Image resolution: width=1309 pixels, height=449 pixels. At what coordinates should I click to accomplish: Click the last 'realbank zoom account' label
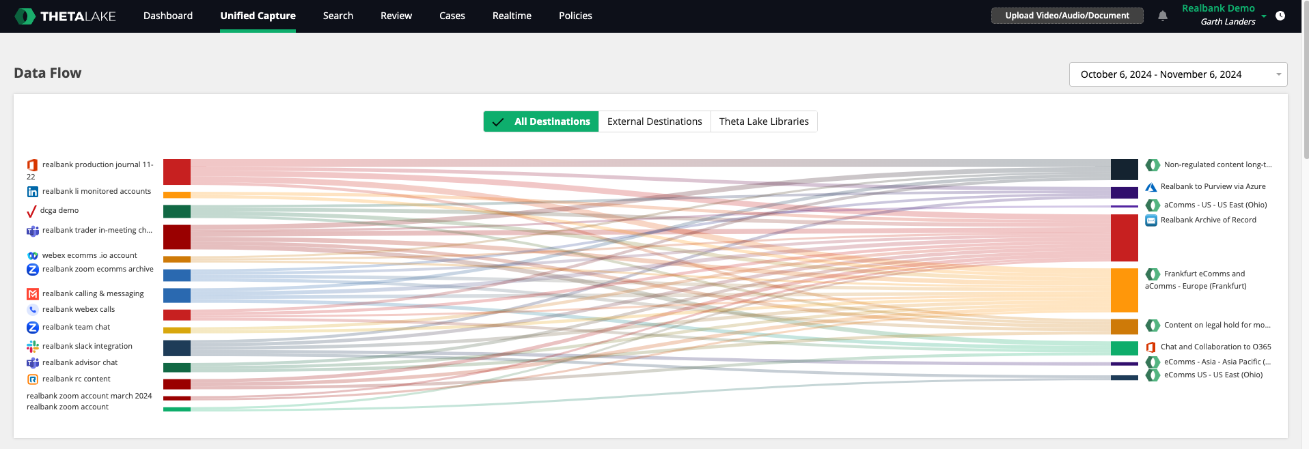coord(68,407)
